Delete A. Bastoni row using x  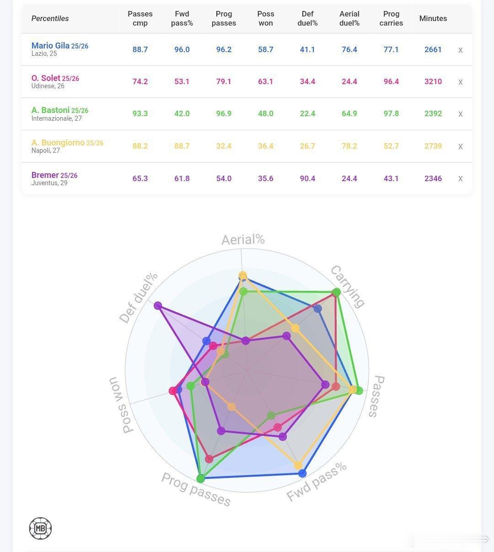[460, 114]
